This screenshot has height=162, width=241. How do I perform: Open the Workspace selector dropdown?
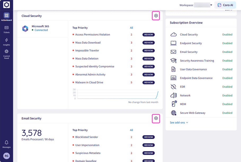click(x=211, y=5)
